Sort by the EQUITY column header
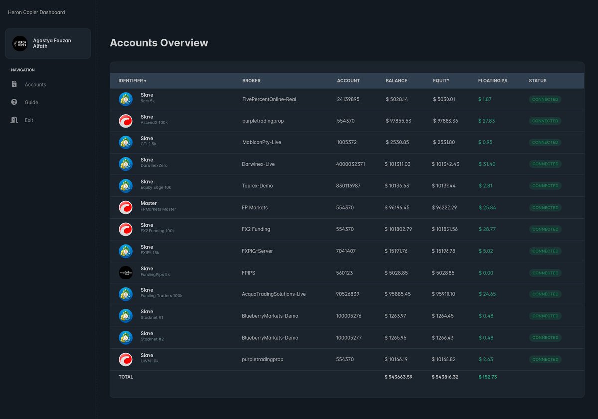598x419 pixels. [441, 80]
